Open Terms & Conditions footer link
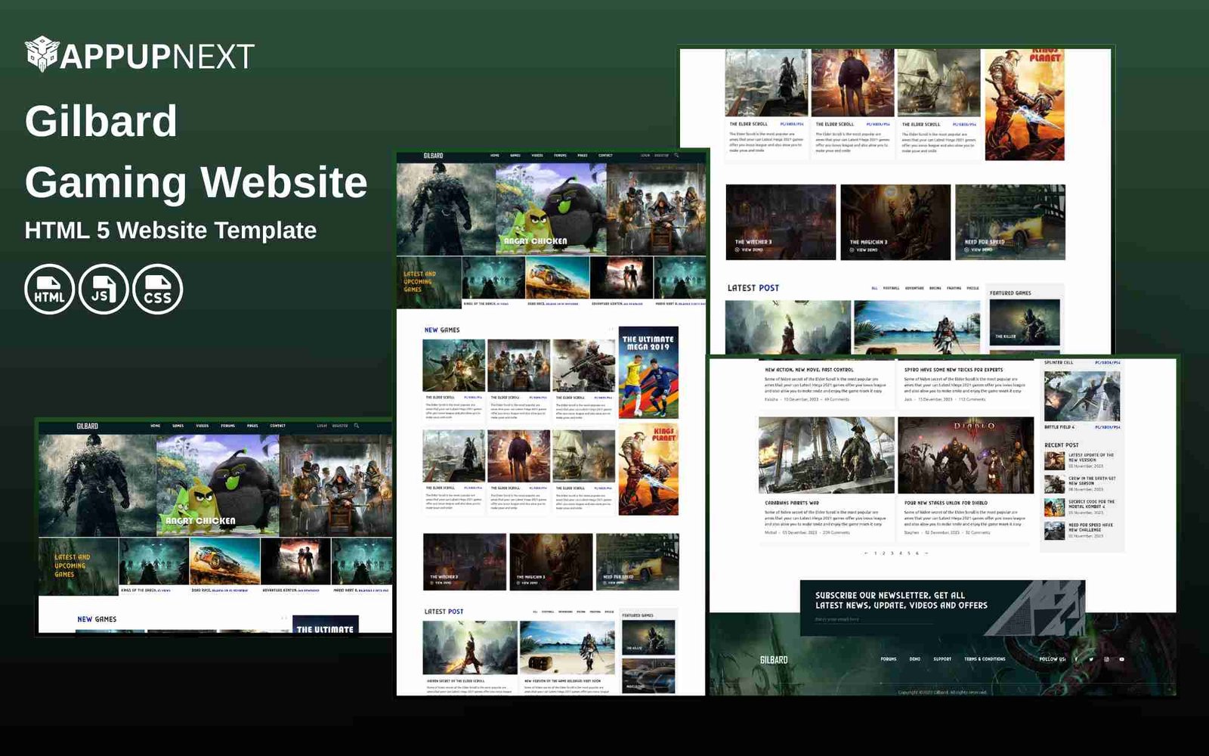Image resolution: width=1209 pixels, height=756 pixels. coord(985,659)
